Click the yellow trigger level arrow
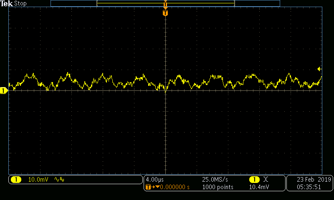This screenshot has width=334, height=200. [319, 69]
